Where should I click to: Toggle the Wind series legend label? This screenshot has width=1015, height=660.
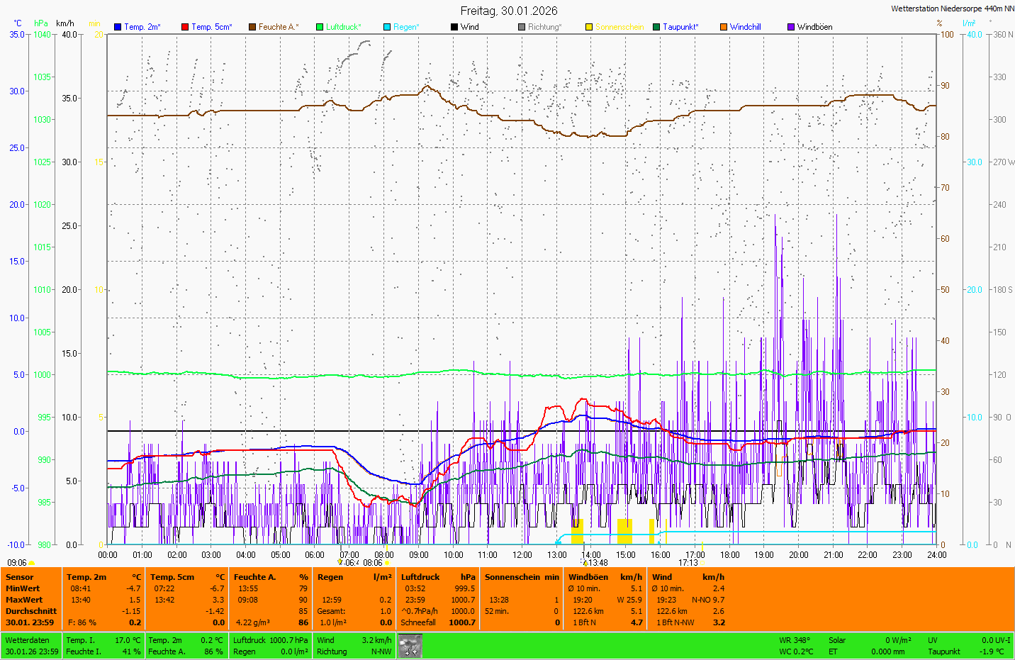[469, 27]
